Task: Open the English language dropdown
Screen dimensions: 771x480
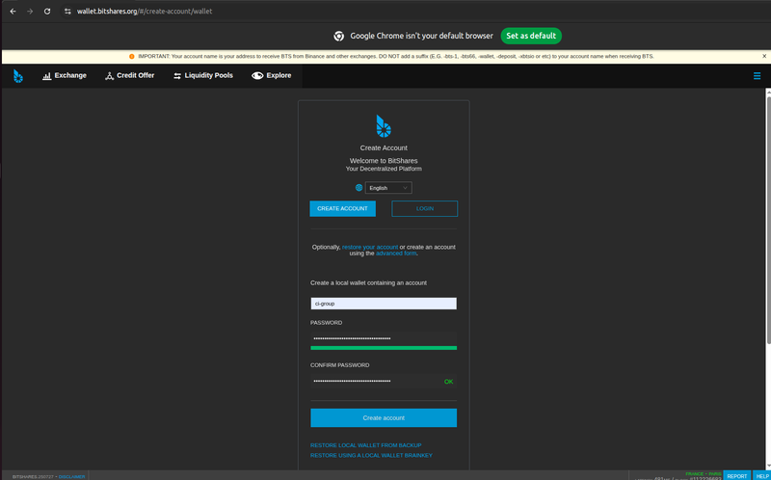Action: click(388, 187)
